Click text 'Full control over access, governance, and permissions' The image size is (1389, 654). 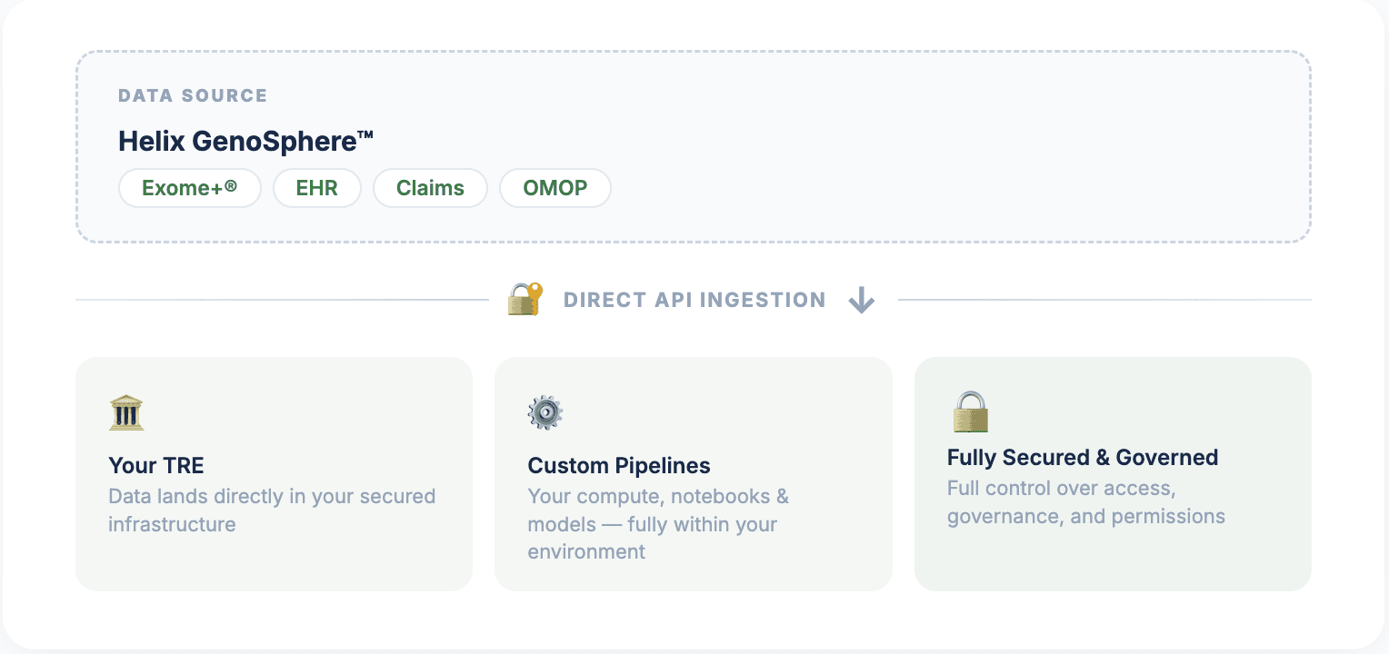tap(1086, 502)
